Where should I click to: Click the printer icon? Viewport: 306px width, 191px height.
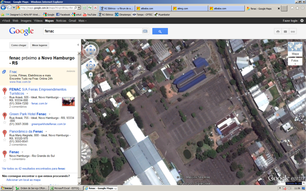(x=278, y=31)
